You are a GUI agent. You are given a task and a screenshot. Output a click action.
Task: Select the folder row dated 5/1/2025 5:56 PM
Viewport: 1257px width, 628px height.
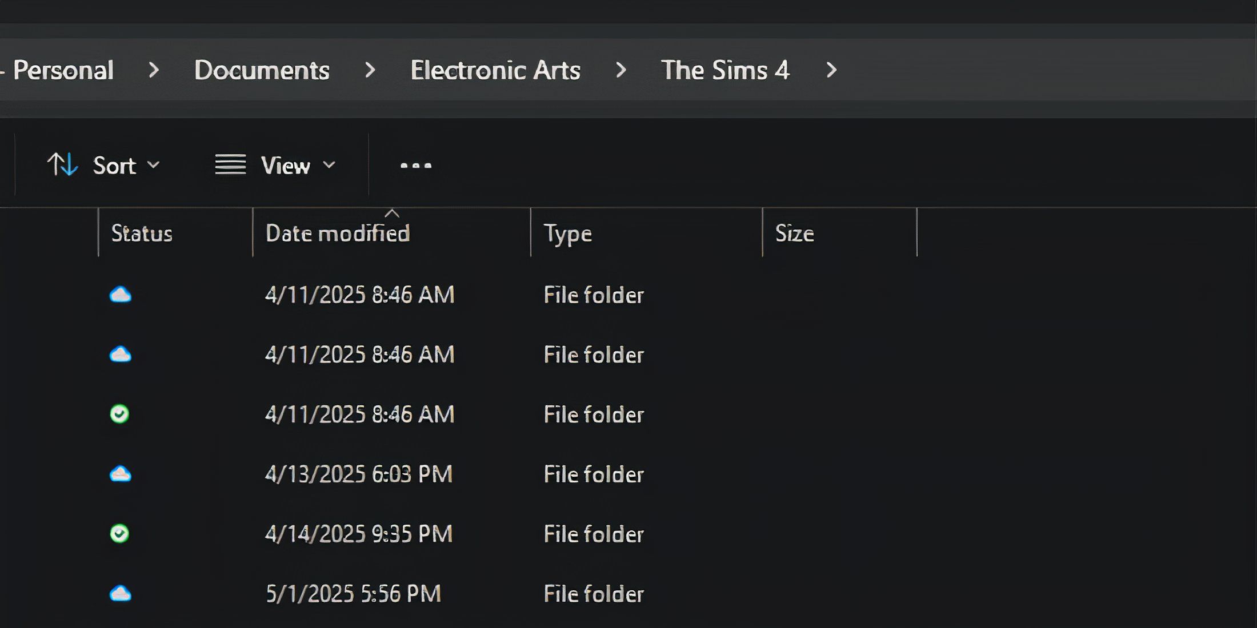pyautogui.click(x=353, y=594)
